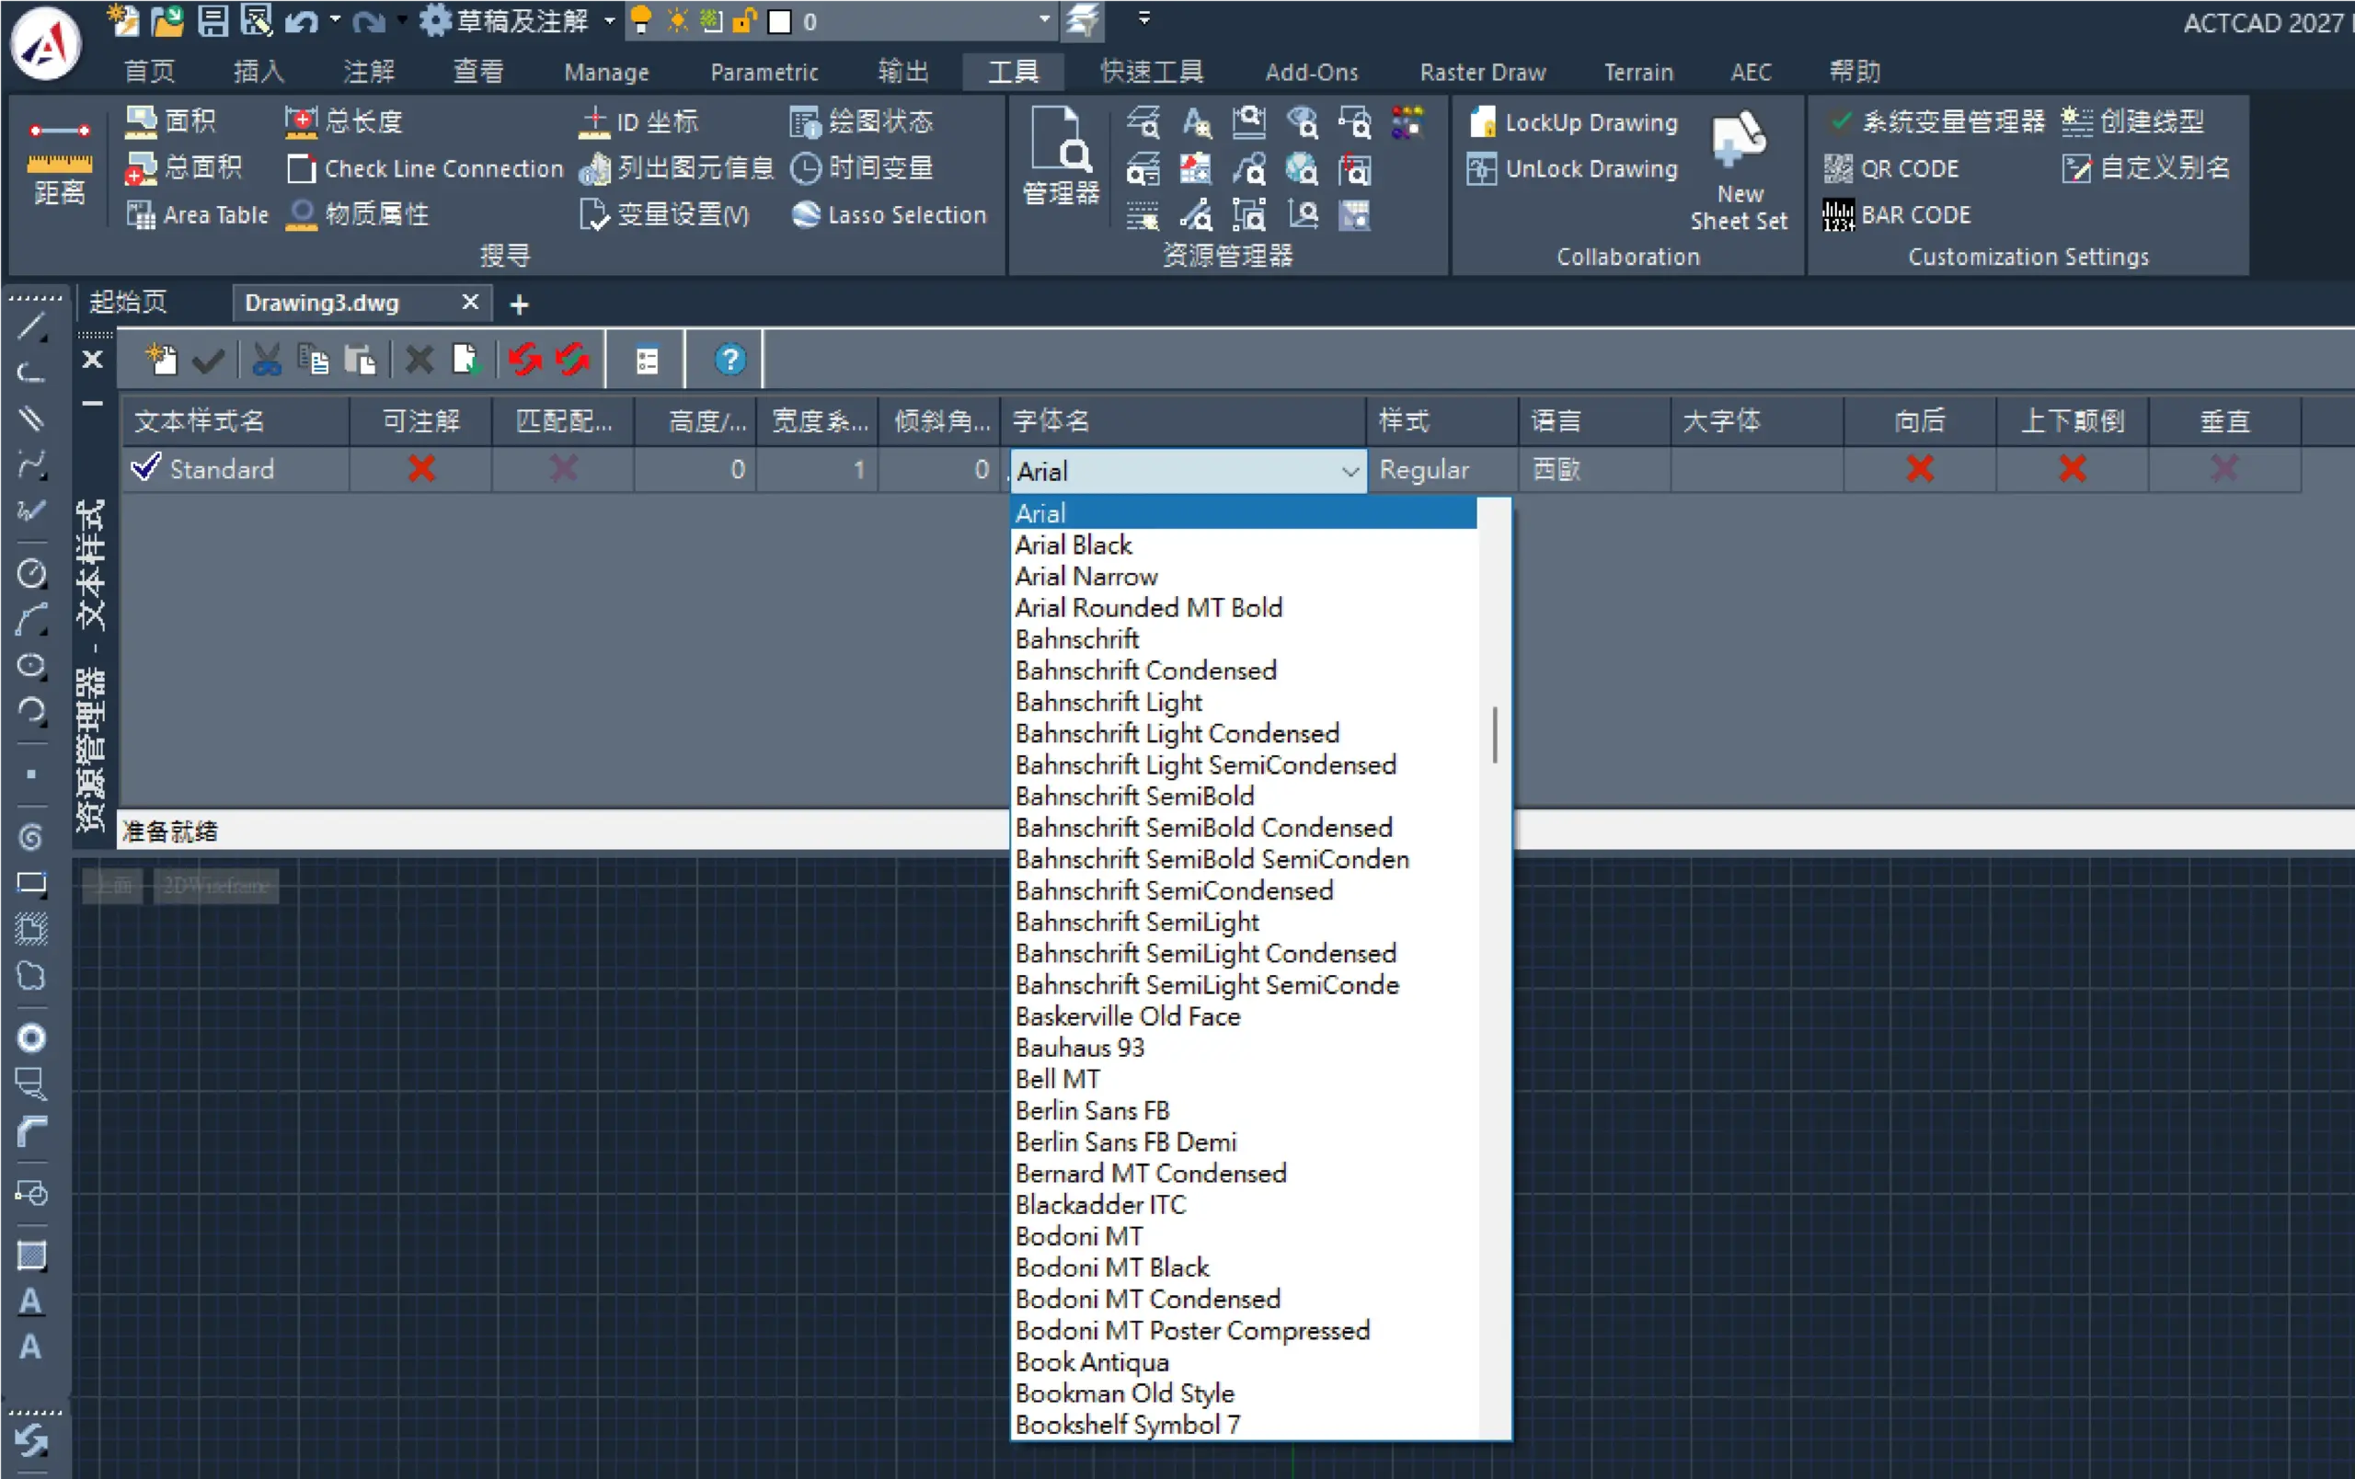Create a new drawing from quick access toolbar
Image resolution: width=2355 pixels, height=1479 pixels.
123,20
